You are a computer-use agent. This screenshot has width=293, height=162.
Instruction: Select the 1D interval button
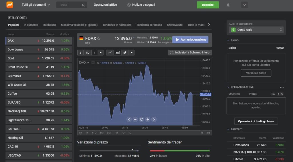click(88, 52)
